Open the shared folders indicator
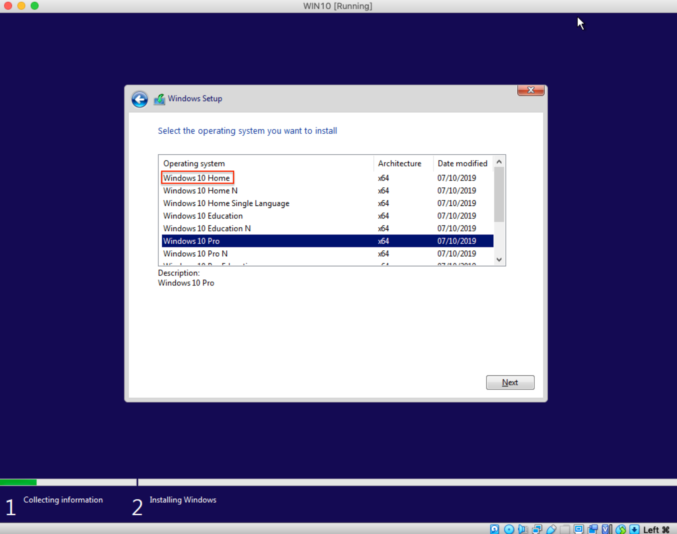The height and width of the screenshot is (534, 677). pyautogui.click(x=565, y=529)
